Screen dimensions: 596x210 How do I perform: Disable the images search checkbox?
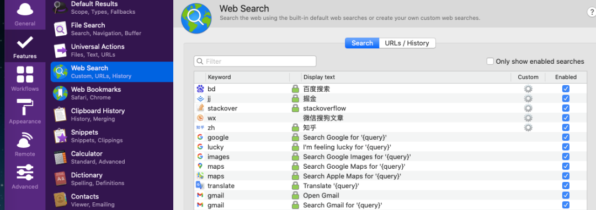(x=566, y=157)
